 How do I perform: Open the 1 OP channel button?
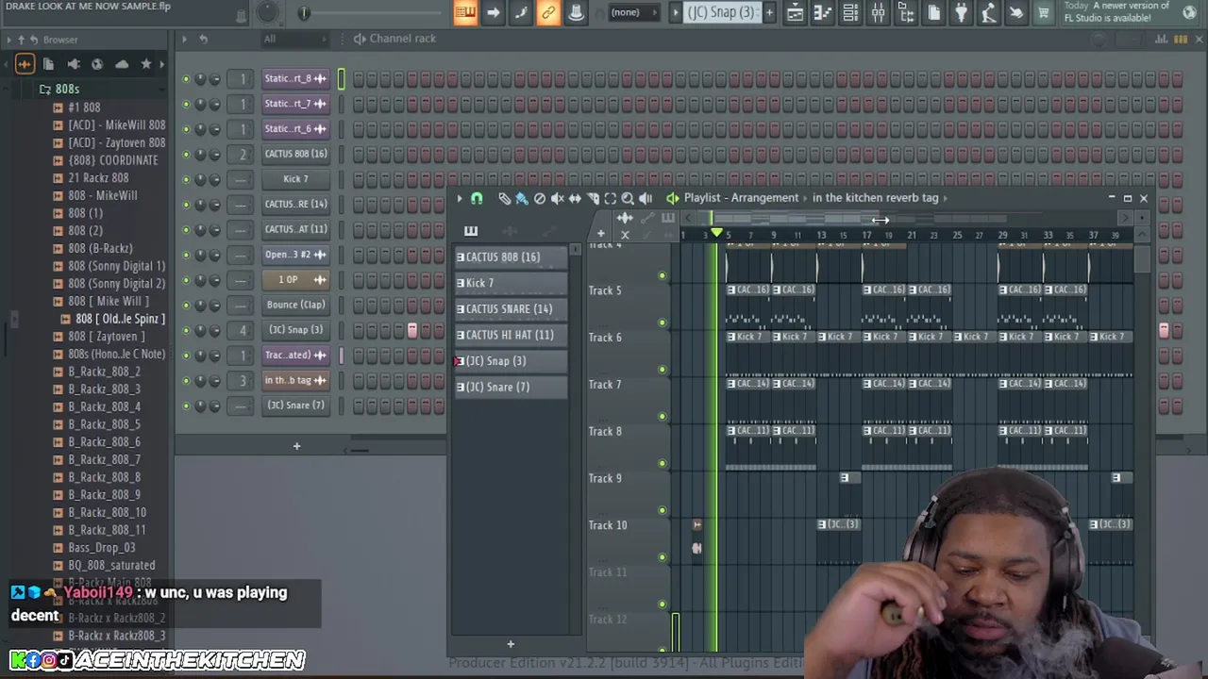(295, 280)
